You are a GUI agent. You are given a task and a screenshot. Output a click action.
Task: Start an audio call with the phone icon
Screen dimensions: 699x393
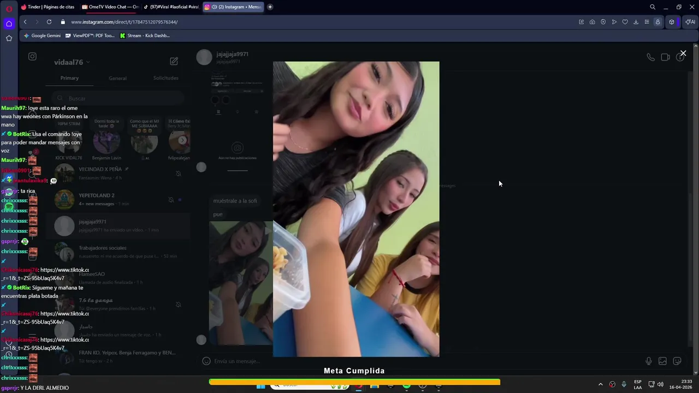pos(650,57)
